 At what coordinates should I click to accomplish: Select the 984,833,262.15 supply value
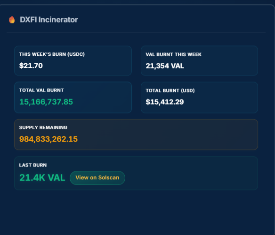(x=49, y=139)
